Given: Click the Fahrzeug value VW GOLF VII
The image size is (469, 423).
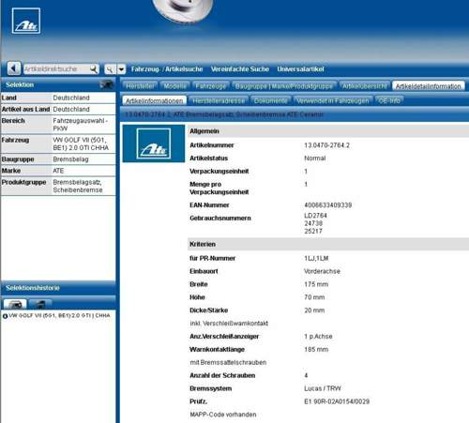Looking at the screenshot, I should click(x=81, y=144).
